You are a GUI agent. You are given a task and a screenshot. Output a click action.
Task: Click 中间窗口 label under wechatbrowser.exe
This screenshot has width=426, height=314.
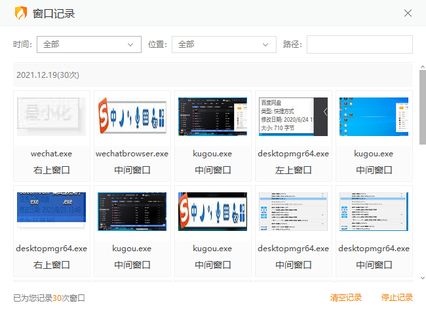click(x=132, y=170)
